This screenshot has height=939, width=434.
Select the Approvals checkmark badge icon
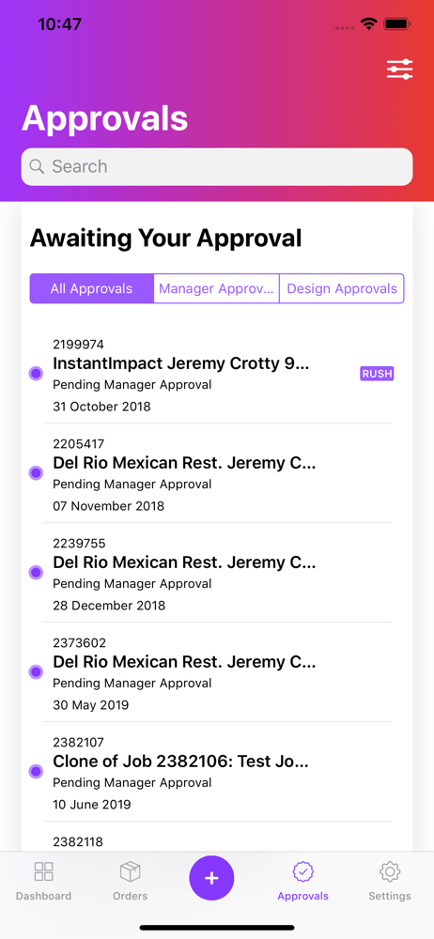point(302,871)
